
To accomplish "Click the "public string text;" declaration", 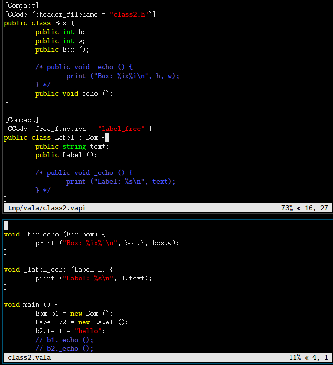I will point(72,147).
